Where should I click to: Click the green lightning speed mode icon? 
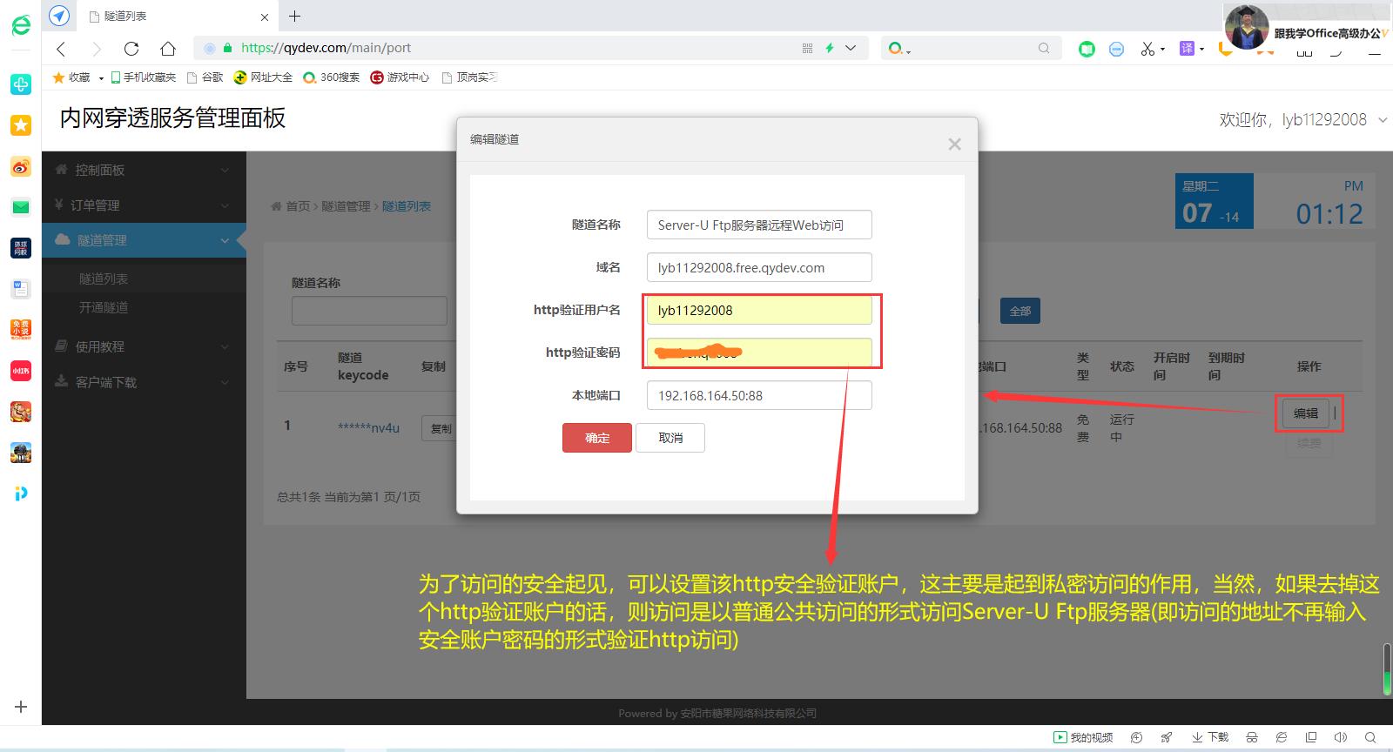click(x=830, y=48)
